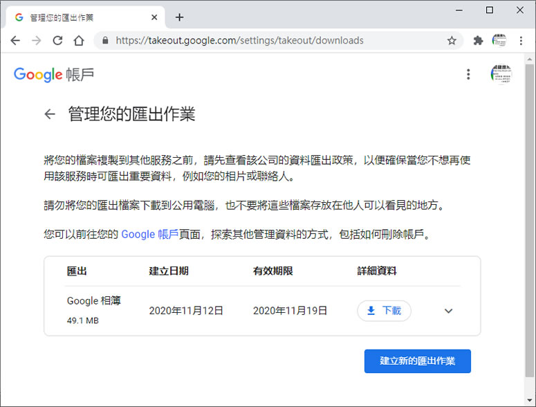View site info via the padlock icon
The width and height of the screenshot is (536, 407).
pos(105,41)
